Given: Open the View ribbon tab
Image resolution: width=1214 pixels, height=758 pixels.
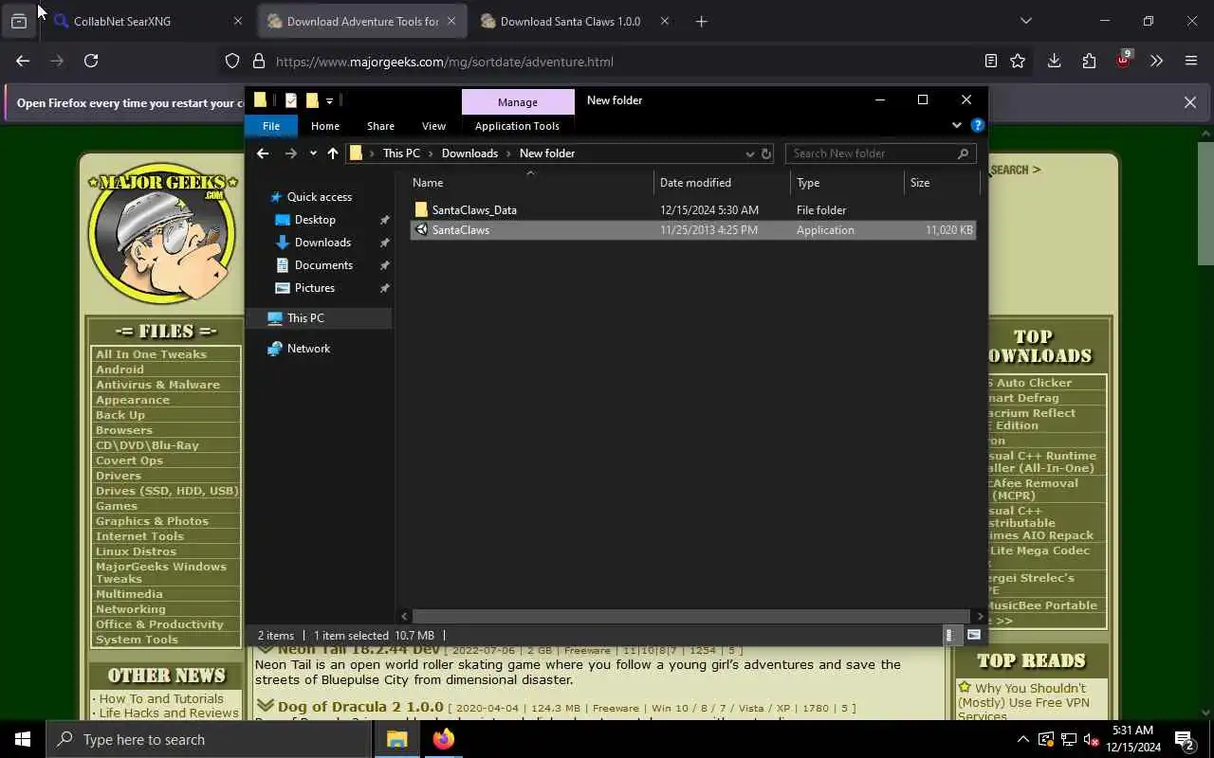Looking at the screenshot, I should 433,126.
